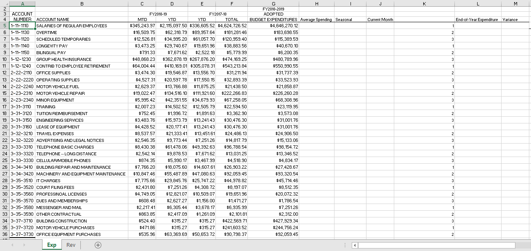The width and height of the screenshot is (531, 251).
Task: Click the End-of-Year Expenditure header cell
Action: 478,19
